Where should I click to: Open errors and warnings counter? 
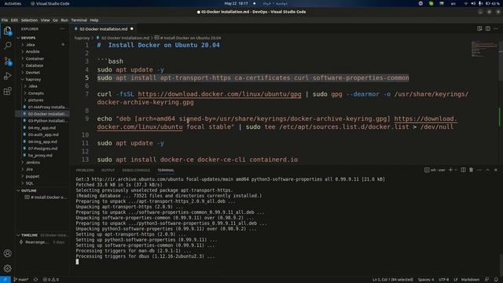(x=50, y=280)
